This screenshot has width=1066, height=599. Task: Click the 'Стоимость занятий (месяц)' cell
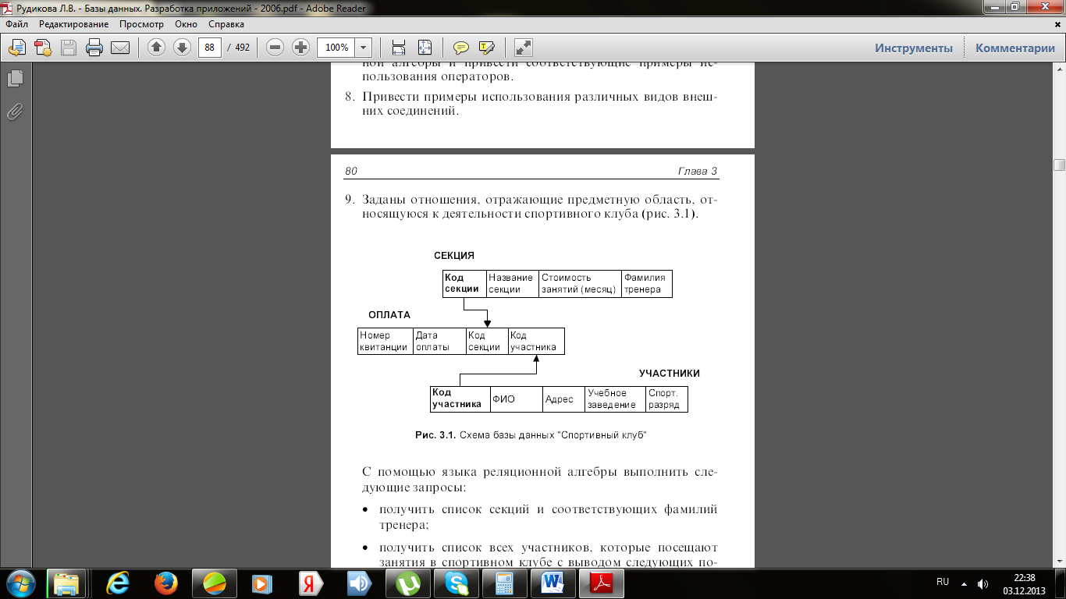tap(580, 283)
